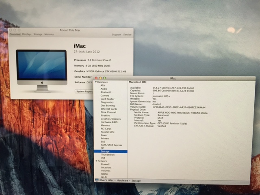Select Ethernet Cards in the Hardware list

[109, 109]
